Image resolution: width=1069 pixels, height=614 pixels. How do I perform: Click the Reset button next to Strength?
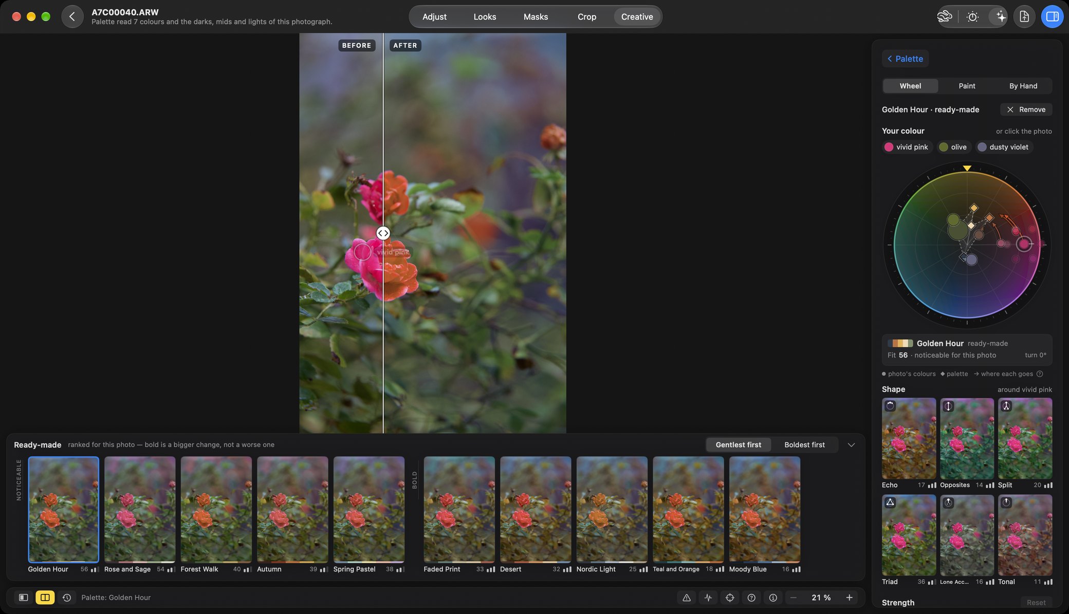(x=1036, y=603)
